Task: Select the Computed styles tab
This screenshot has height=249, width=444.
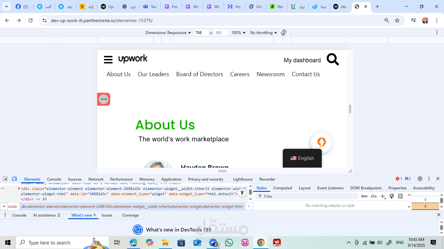Action: pyautogui.click(x=282, y=188)
